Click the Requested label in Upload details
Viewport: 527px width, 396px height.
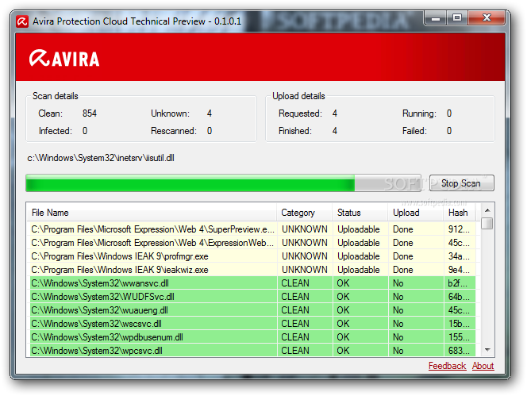(300, 113)
